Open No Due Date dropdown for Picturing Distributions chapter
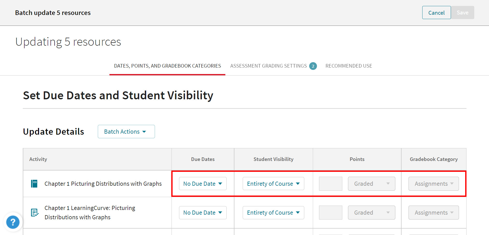The height and width of the screenshot is (235, 489). [x=203, y=183]
